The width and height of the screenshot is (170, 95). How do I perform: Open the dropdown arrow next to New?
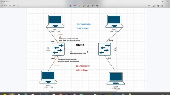[10, 6]
